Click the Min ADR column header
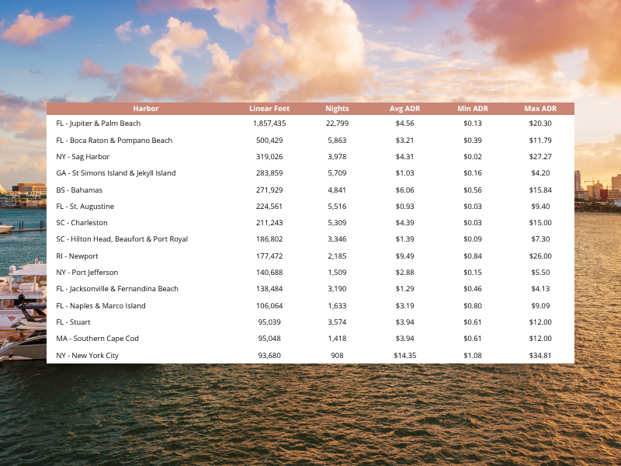Screen dimensions: 621x466 [473, 109]
